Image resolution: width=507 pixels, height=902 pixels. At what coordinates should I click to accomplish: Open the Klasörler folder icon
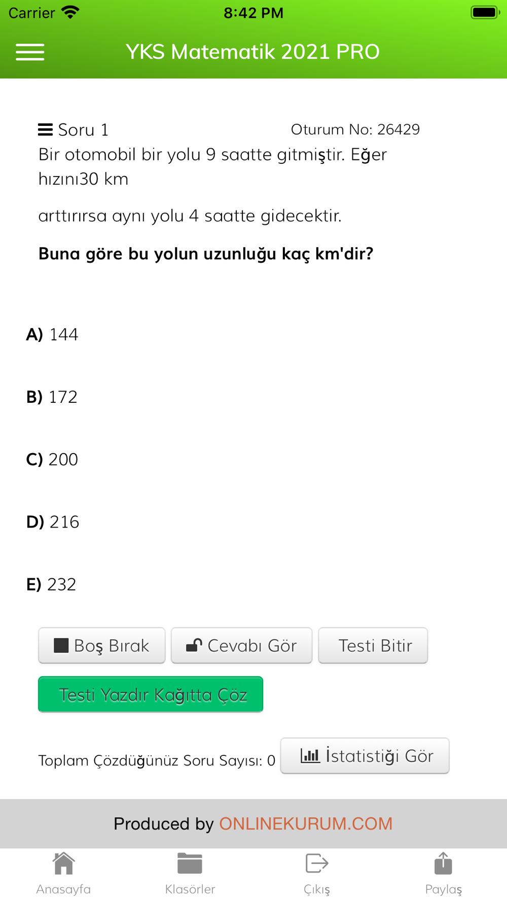(x=190, y=863)
